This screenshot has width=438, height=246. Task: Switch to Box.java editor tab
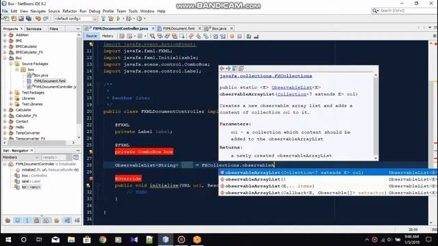(219, 29)
